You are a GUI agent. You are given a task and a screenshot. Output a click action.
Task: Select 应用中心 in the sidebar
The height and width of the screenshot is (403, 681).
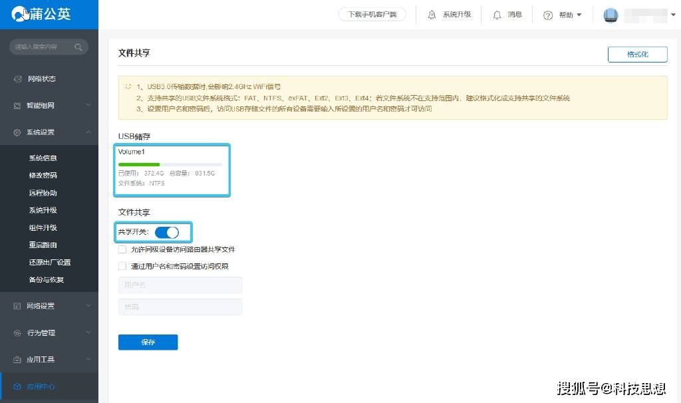[49, 386]
